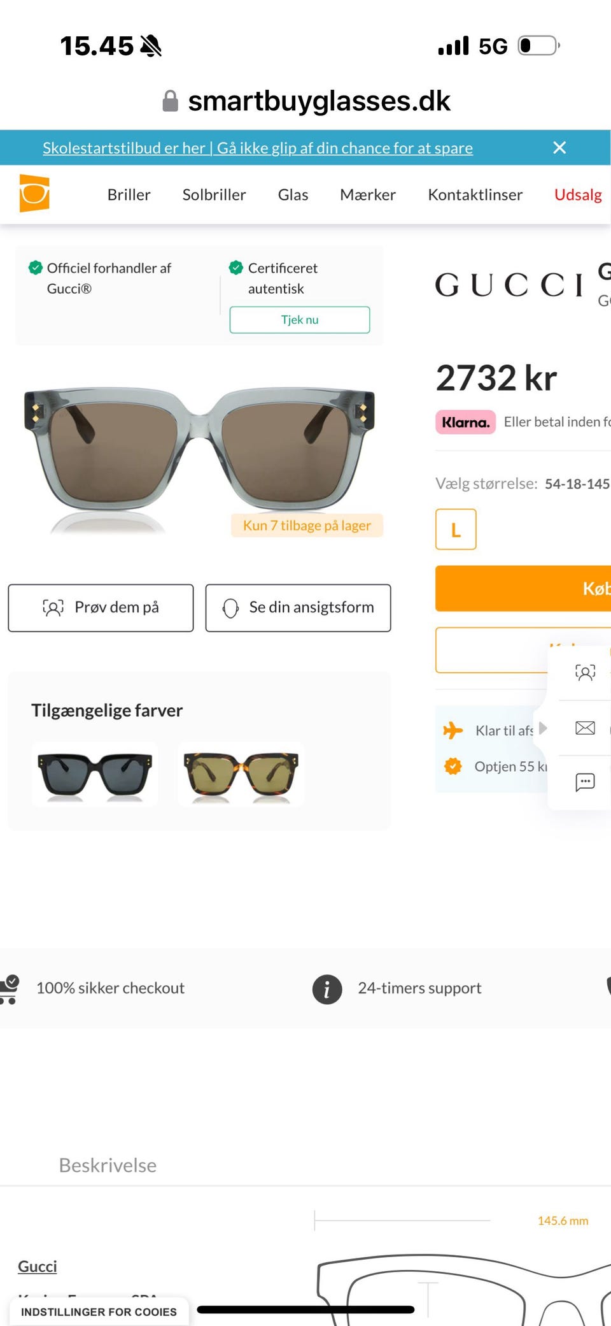Open the Udsalg sale section

(x=577, y=194)
